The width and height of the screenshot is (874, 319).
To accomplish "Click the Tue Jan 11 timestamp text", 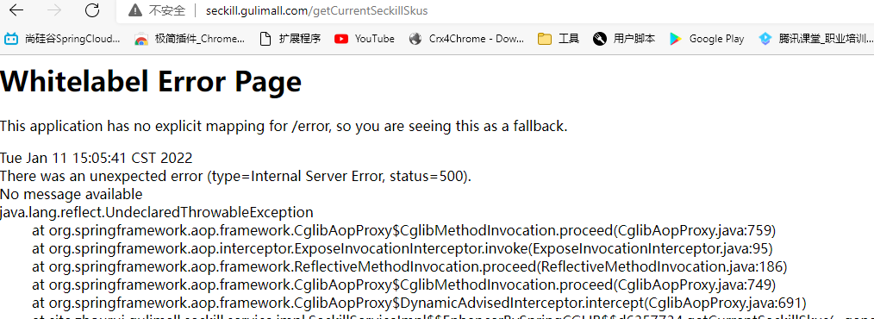I will click(97, 158).
